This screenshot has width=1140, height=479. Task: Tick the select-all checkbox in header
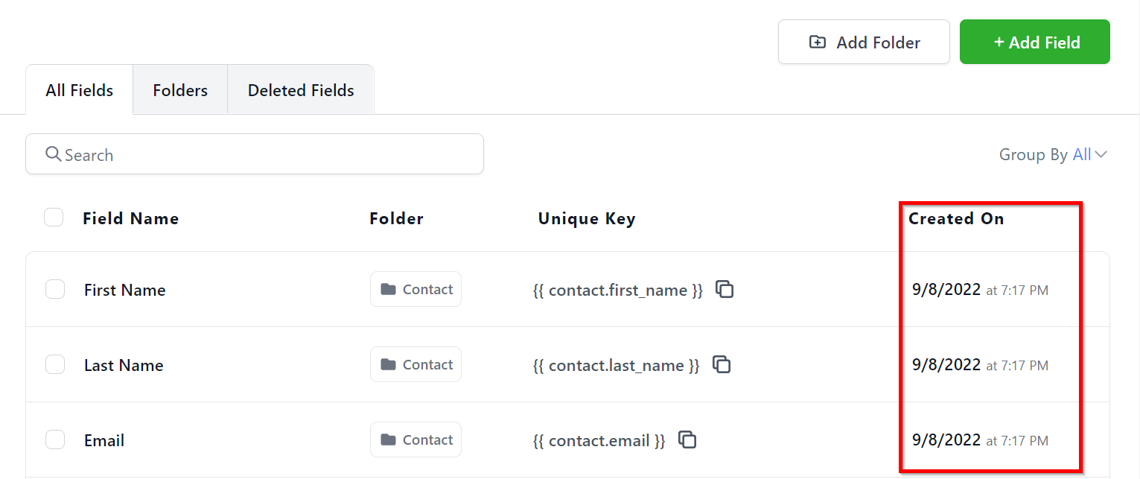point(54,218)
